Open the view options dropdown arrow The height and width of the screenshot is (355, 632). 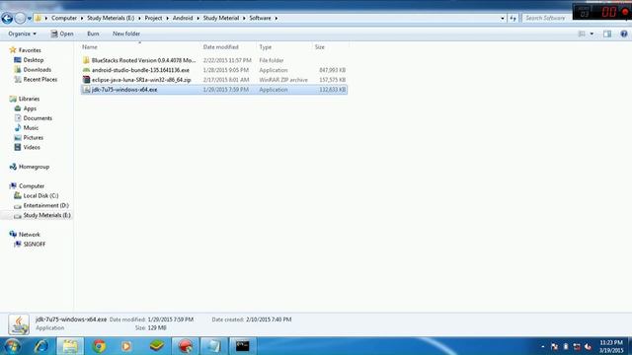[592, 34]
